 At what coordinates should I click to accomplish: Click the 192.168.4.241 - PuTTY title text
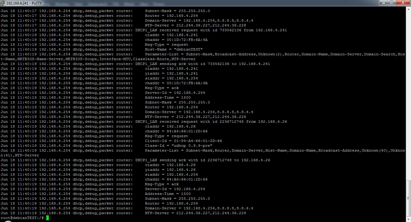pos(24,3)
